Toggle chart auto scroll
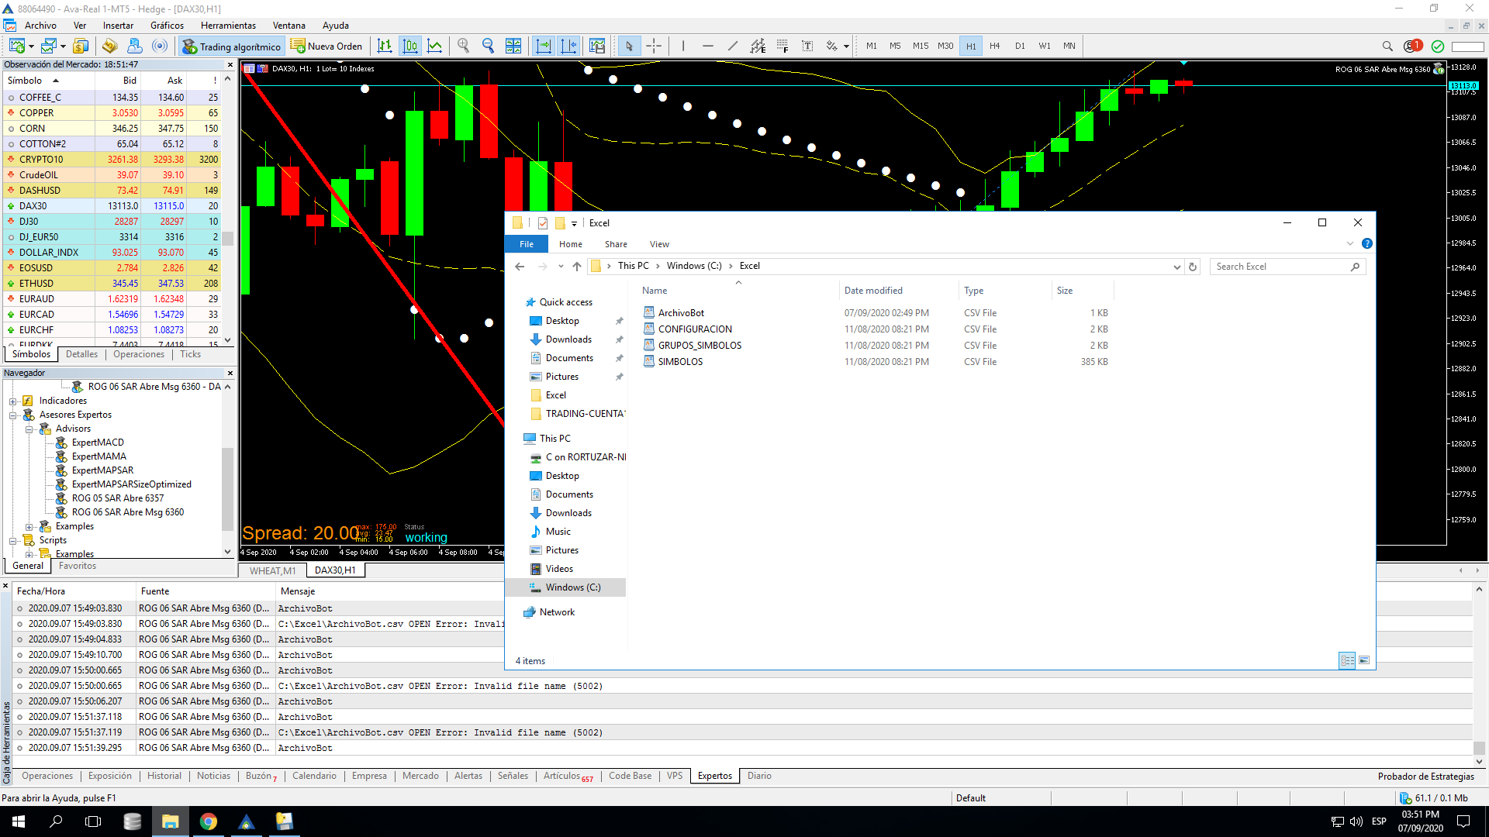The width and height of the screenshot is (1489, 837). click(x=544, y=46)
